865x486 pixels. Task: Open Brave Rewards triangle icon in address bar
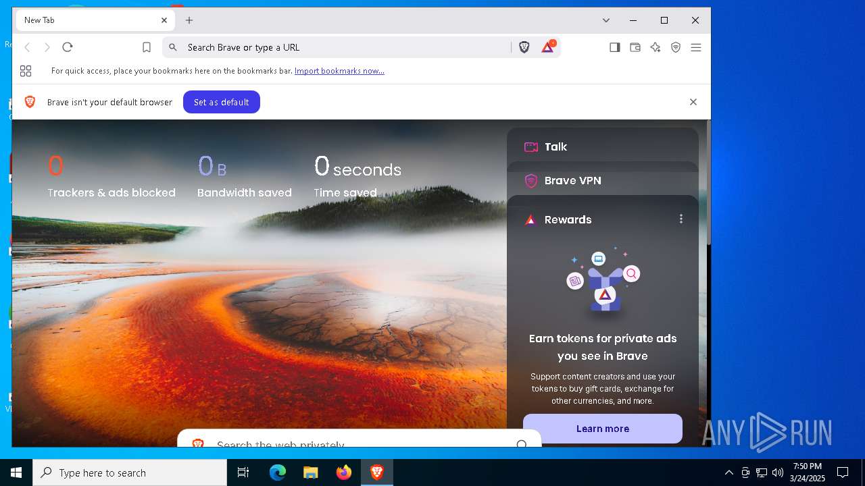[548, 47]
